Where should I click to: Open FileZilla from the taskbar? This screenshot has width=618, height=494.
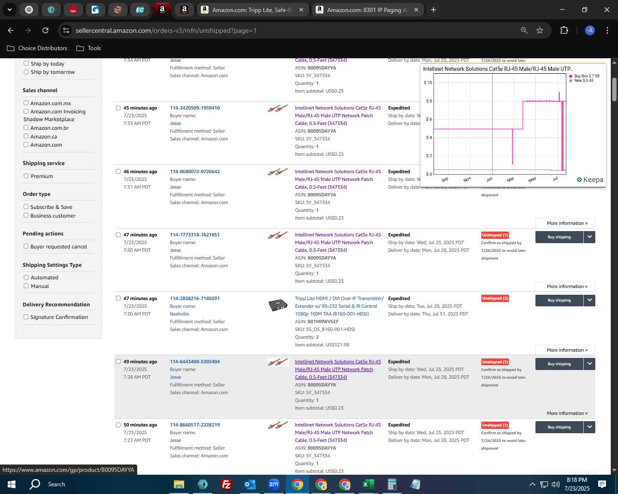(x=226, y=484)
